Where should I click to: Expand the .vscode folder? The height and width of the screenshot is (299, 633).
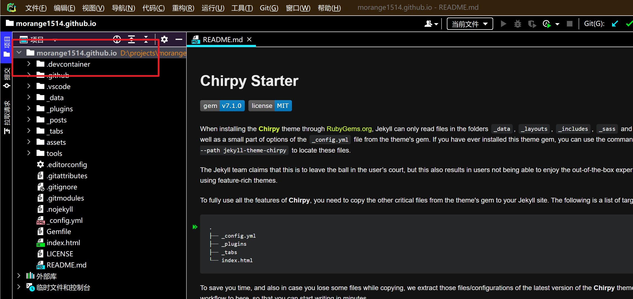[28, 86]
